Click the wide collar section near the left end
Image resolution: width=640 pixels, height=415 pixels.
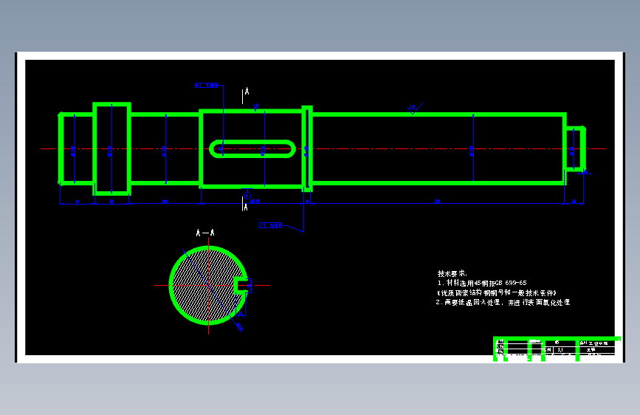click(x=112, y=148)
